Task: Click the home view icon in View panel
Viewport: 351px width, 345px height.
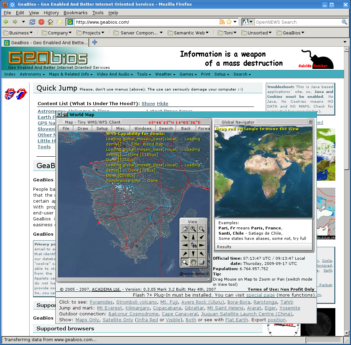Action: tap(185, 229)
